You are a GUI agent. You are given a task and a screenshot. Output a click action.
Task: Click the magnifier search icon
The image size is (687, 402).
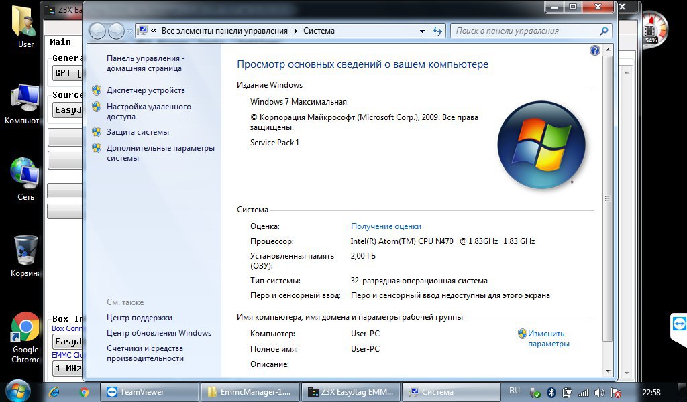pos(604,31)
